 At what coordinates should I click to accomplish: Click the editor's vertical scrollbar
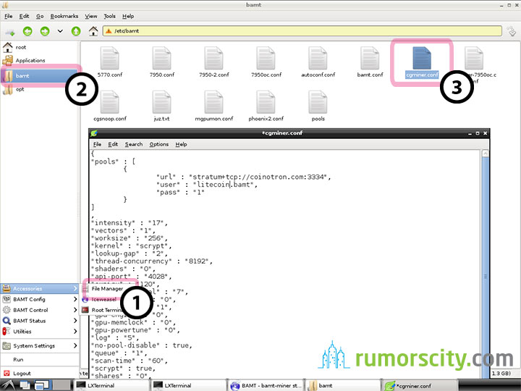[x=485, y=266]
